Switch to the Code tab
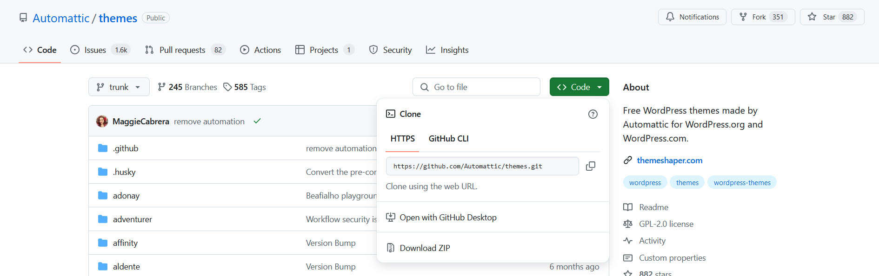Viewport: 879px width, 276px height. 40,50
